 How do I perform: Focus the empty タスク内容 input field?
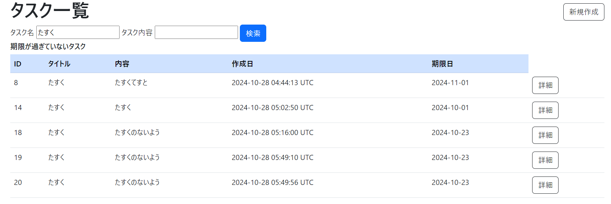click(196, 32)
